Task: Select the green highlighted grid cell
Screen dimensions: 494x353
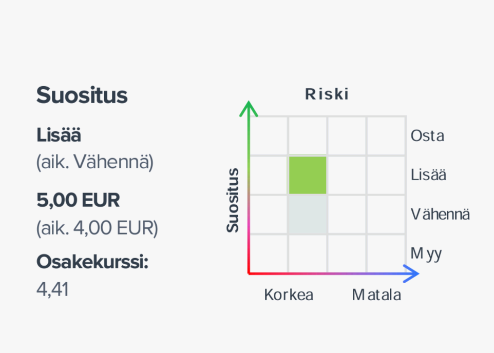Action: (308, 175)
